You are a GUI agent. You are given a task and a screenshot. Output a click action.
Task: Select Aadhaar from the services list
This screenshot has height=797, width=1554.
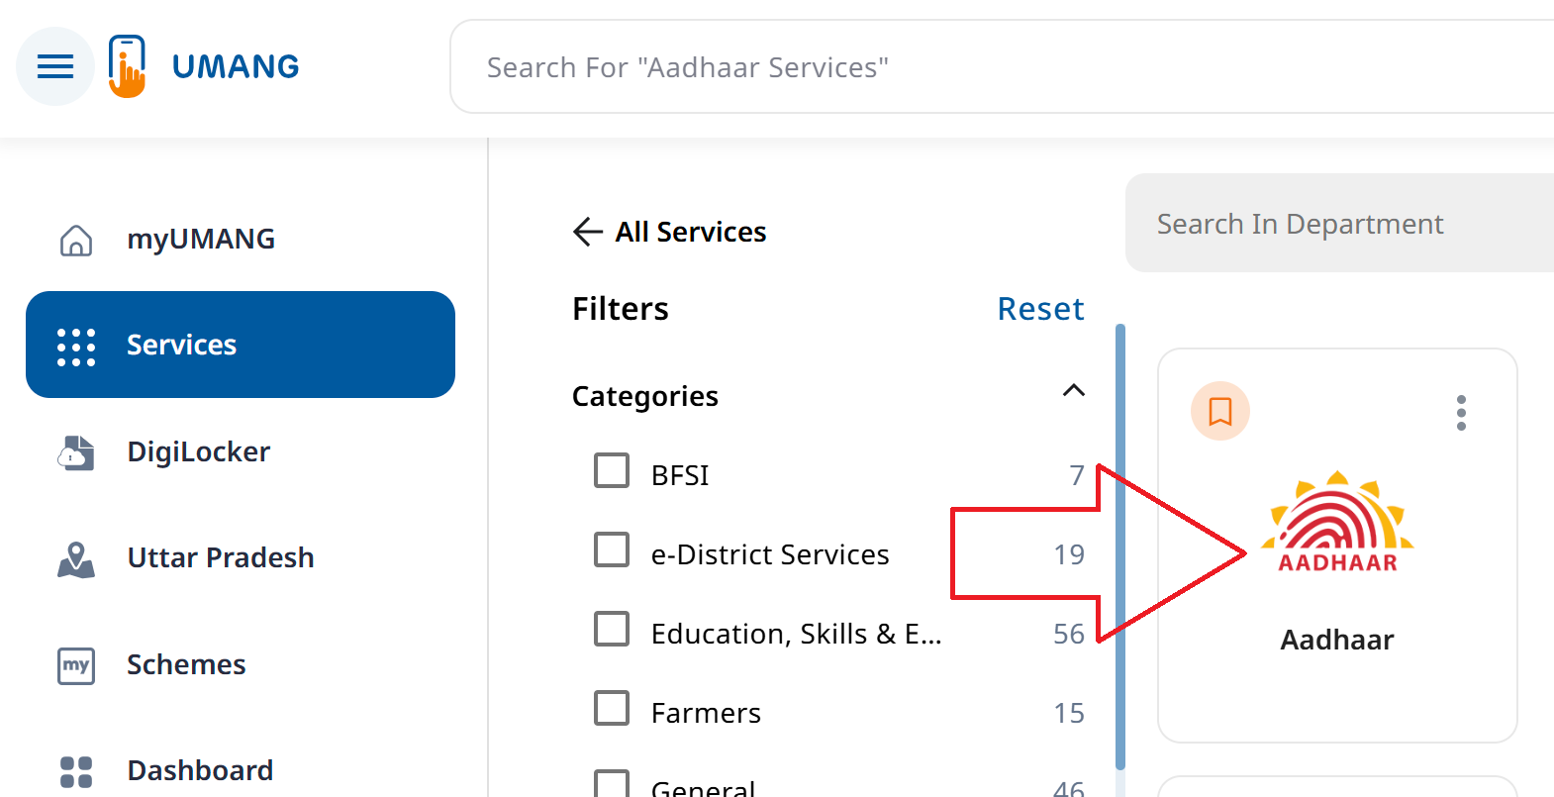pyautogui.click(x=1336, y=639)
